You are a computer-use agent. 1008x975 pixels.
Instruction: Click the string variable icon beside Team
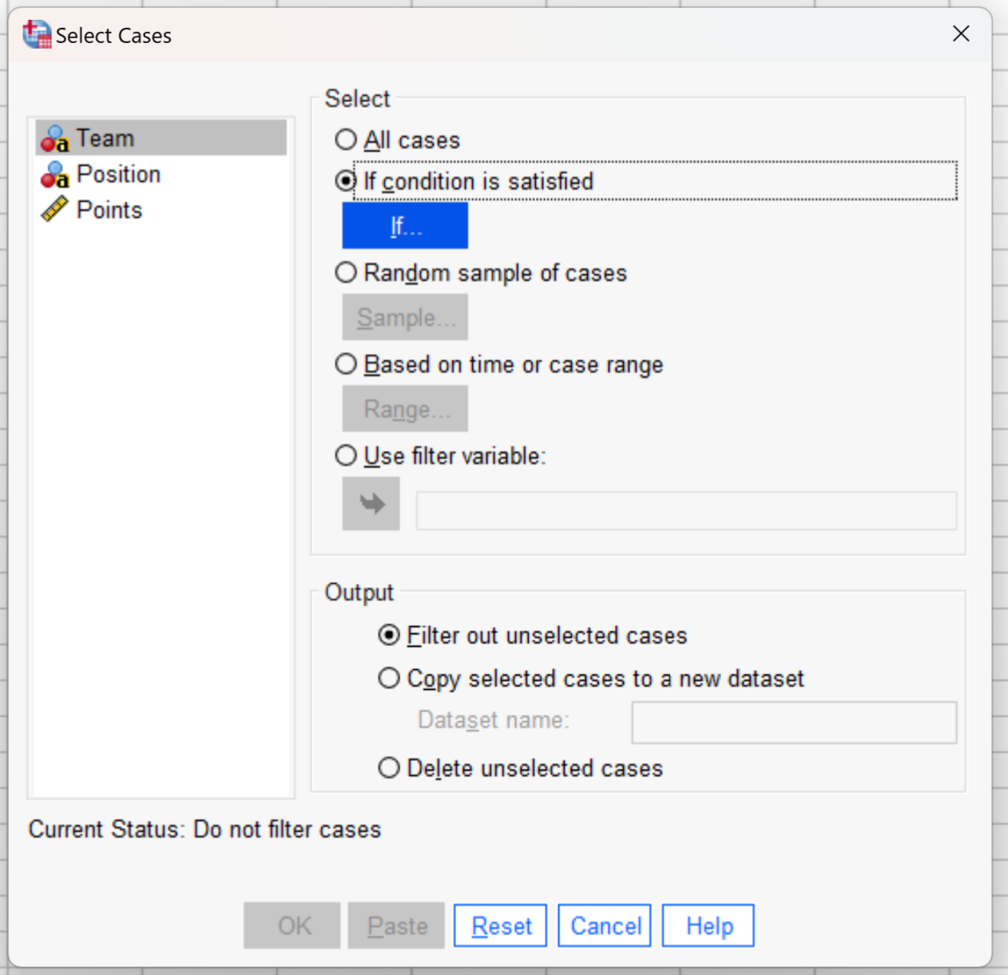click(x=54, y=137)
